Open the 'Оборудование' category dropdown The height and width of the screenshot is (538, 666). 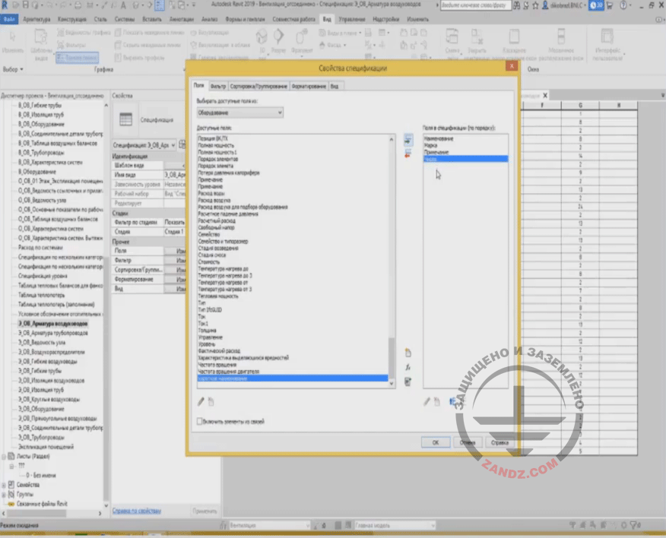point(239,112)
